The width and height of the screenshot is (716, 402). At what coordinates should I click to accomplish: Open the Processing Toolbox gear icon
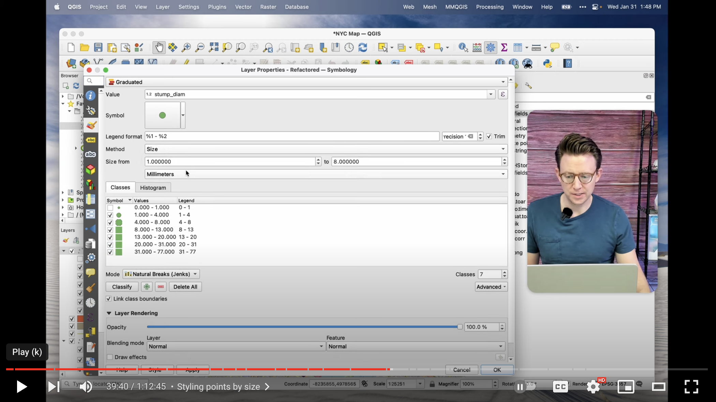491,47
